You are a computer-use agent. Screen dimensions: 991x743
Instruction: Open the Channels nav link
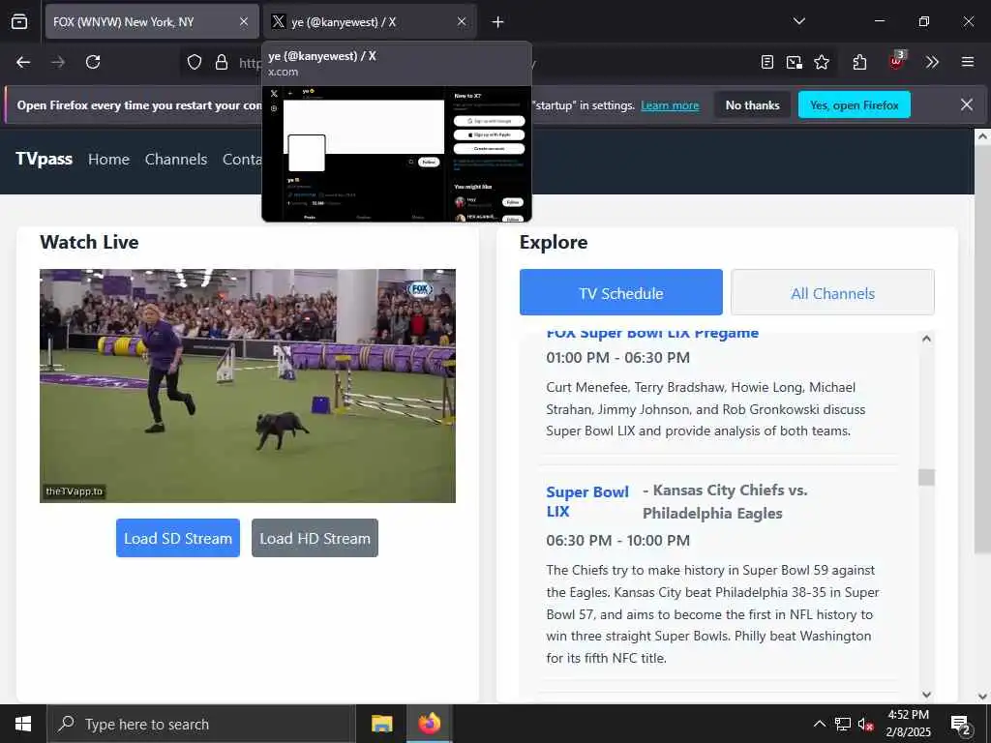(x=176, y=160)
